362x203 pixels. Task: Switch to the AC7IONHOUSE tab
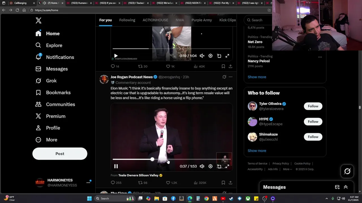point(155,20)
